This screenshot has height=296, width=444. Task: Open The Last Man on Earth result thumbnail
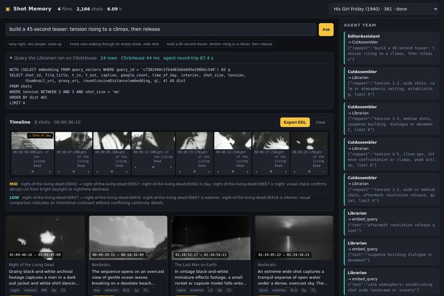pos(211,238)
